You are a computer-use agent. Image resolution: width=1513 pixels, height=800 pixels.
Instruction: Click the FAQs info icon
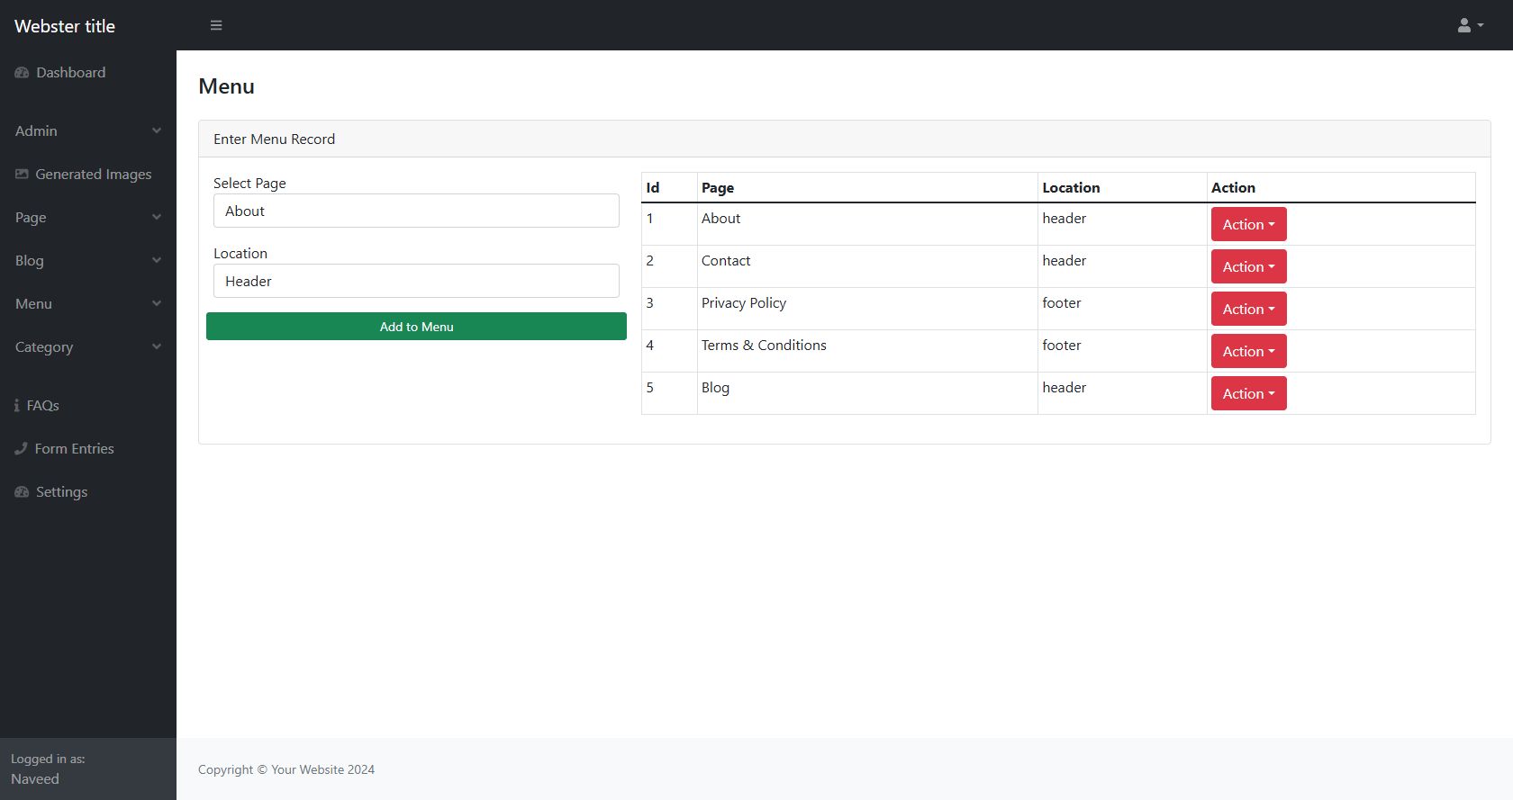click(17, 406)
